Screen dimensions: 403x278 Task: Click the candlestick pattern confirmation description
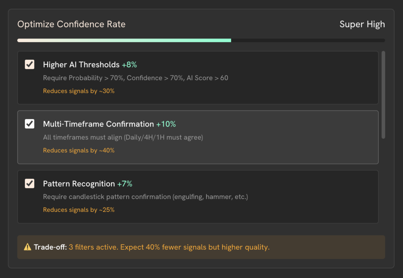pyautogui.click(x=146, y=197)
